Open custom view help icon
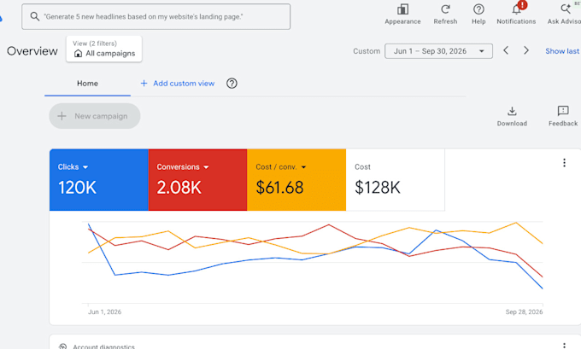Screen dimensions: 581x349 (232, 84)
